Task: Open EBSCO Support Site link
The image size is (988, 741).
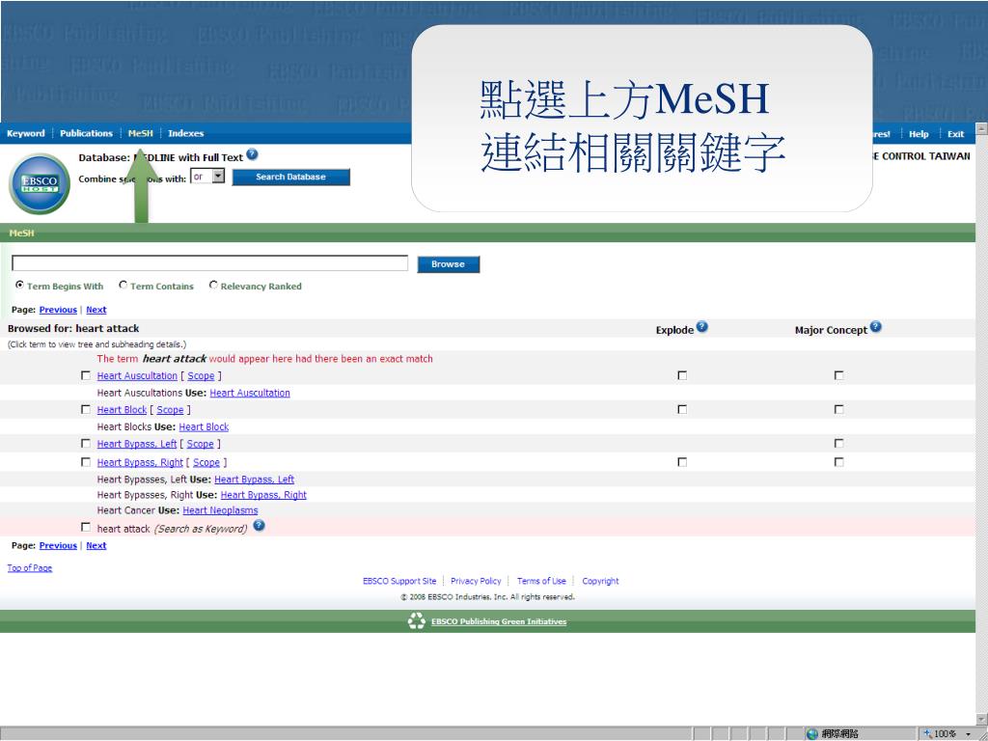Action: click(399, 581)
